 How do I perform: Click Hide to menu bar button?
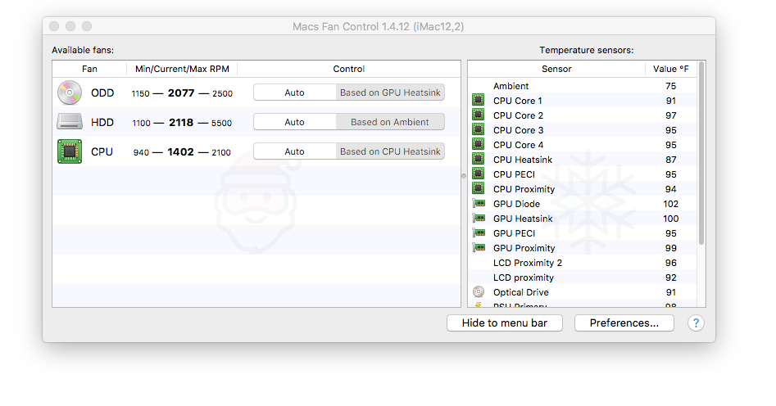pyautogui.click(x=504, y=323)
